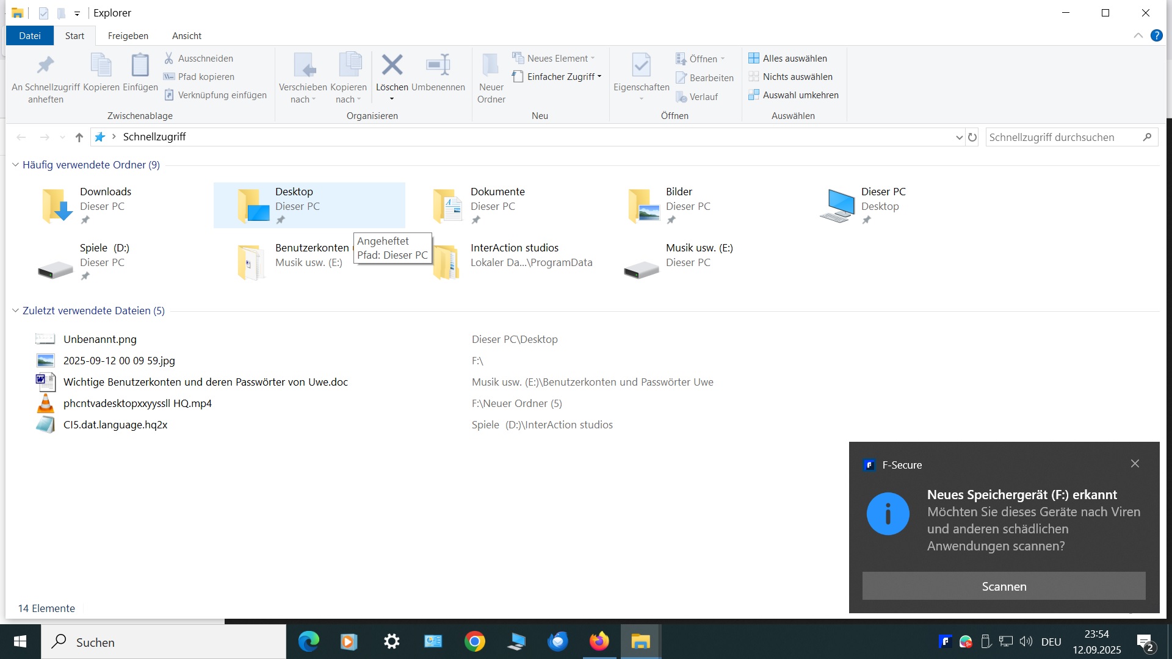The width and height of the screenshot is (1172, 659).
Task: Open Microsoft Edge from taskbar
Action: [309, 641]
